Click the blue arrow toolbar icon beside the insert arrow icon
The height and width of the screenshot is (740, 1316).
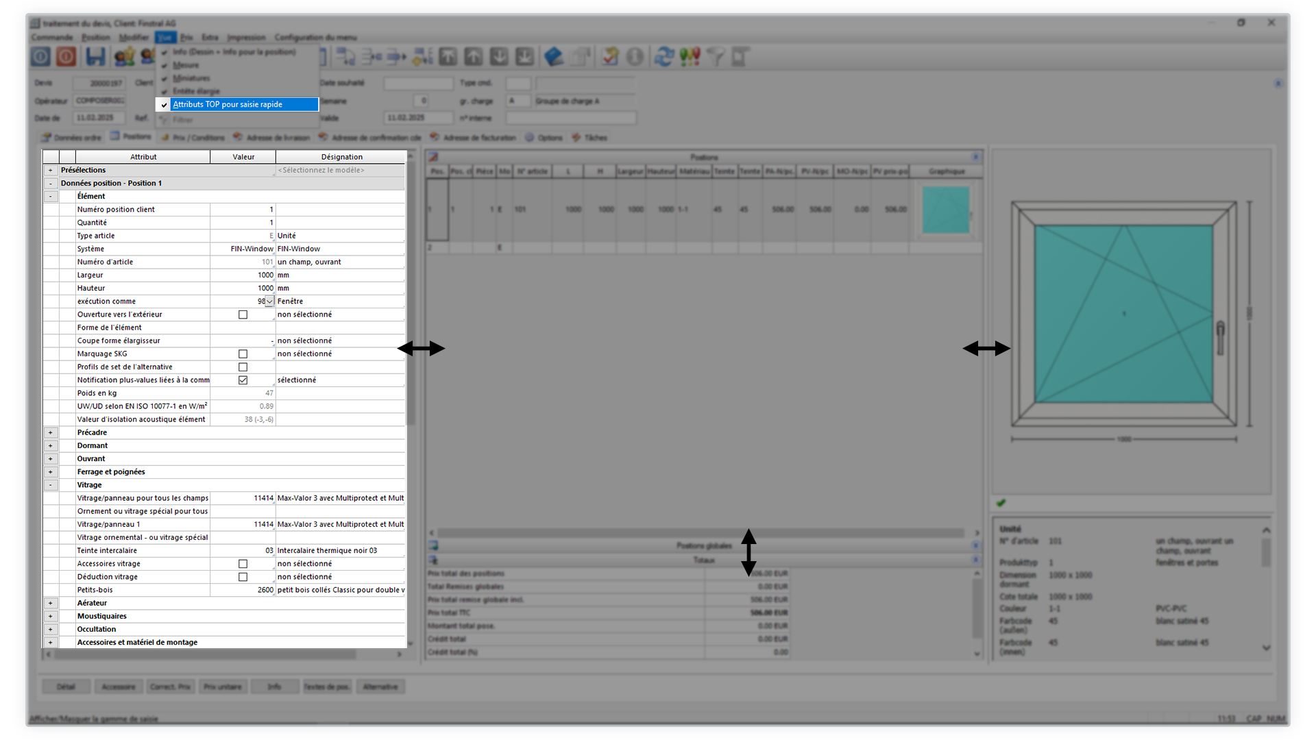396,56
